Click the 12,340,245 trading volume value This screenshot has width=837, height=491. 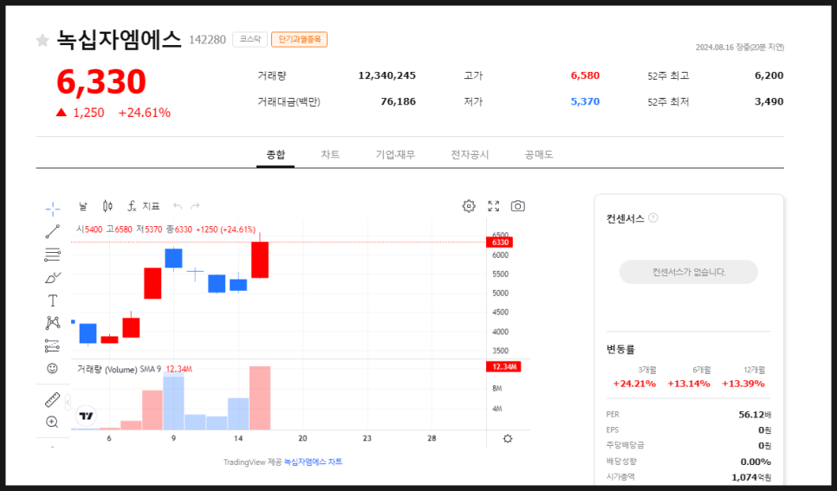(x=387, y=76)
